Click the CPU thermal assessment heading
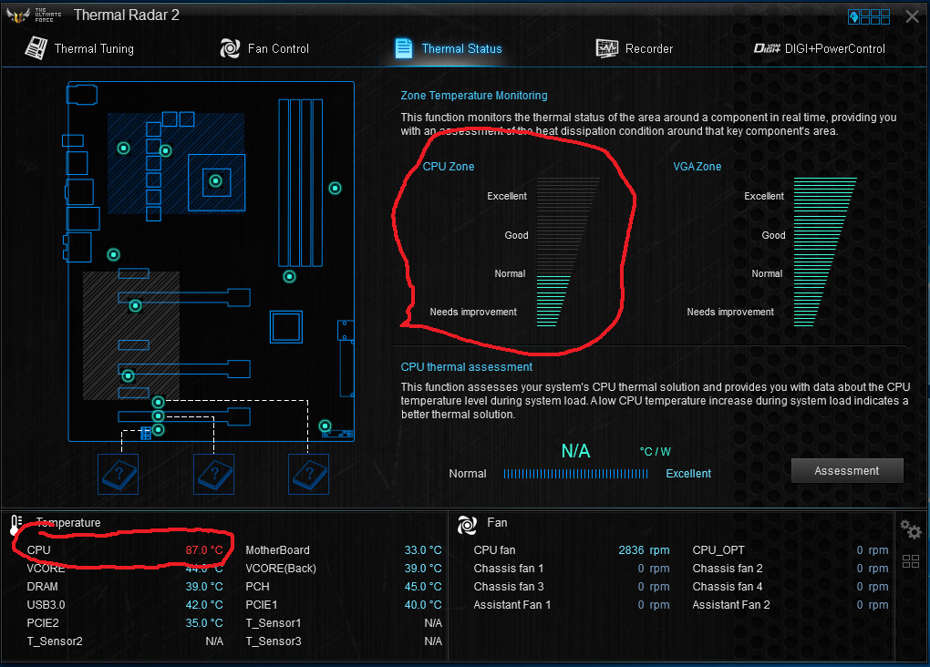Image resolution: width=930 pixels, height=667 pixels. 466,367
